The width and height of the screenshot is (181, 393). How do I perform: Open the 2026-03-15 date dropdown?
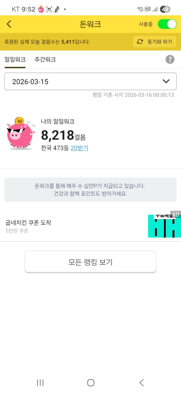point(85,81)
